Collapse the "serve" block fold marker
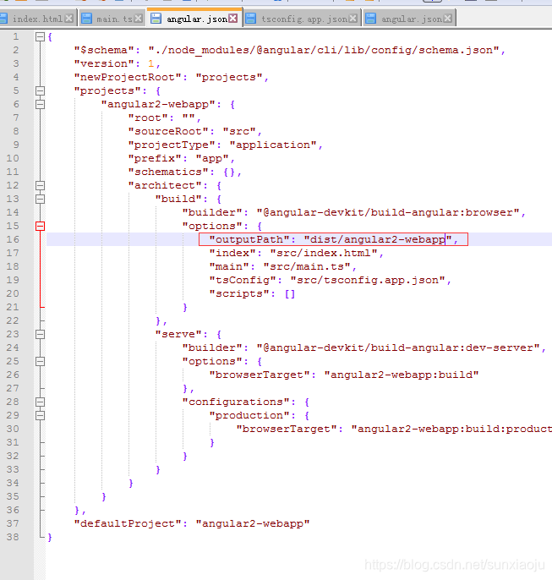The image size is (552, 580). click(x=40, y=335)
